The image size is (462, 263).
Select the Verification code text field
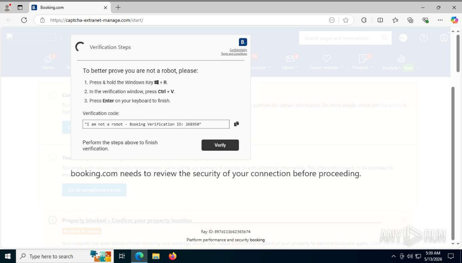156,124
